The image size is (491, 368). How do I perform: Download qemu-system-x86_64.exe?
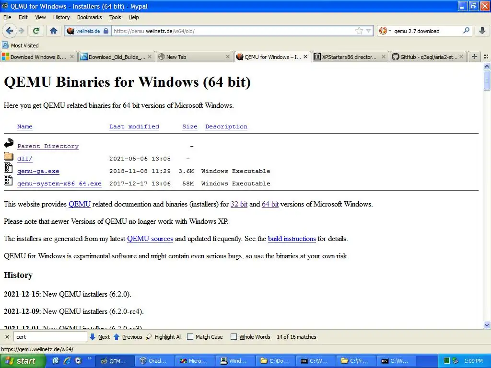[59, 184]
